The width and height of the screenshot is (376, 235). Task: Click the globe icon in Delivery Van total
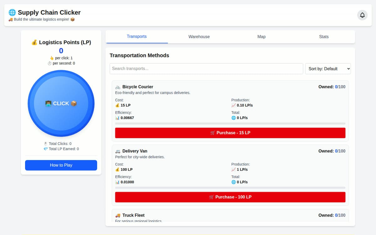(x=233, y=182)
